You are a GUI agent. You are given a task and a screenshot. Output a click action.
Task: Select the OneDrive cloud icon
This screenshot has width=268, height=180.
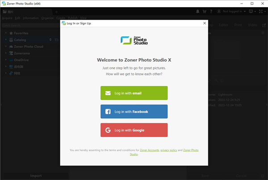click(x=11, y=60)
